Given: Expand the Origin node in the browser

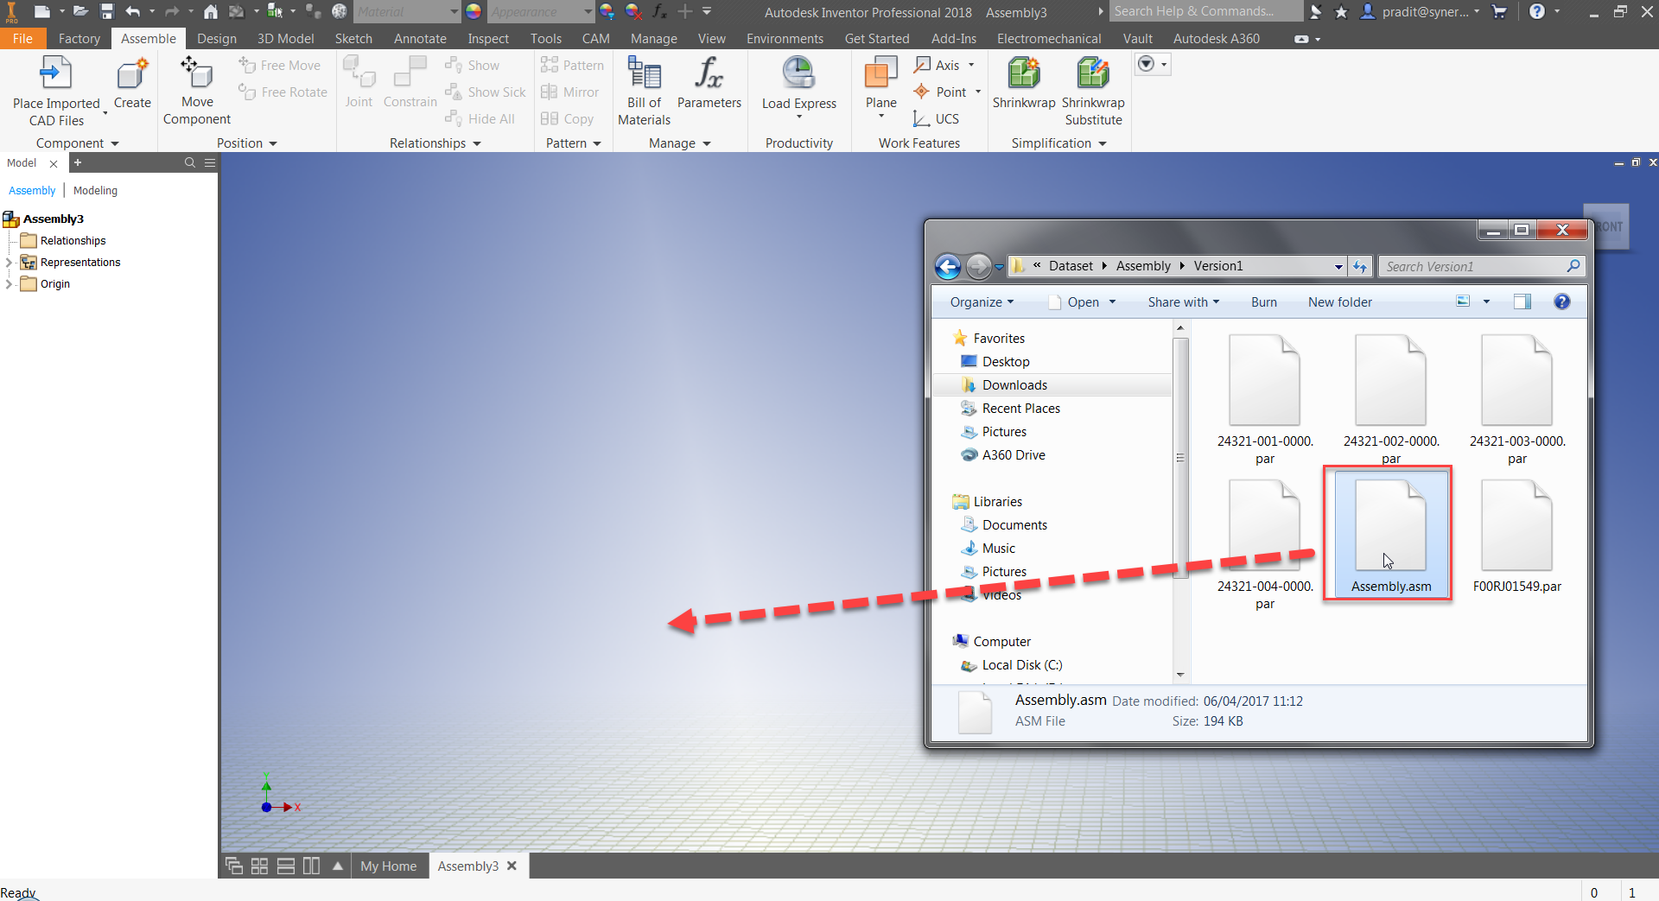Looking at the screenshot, I should point(10,283).
